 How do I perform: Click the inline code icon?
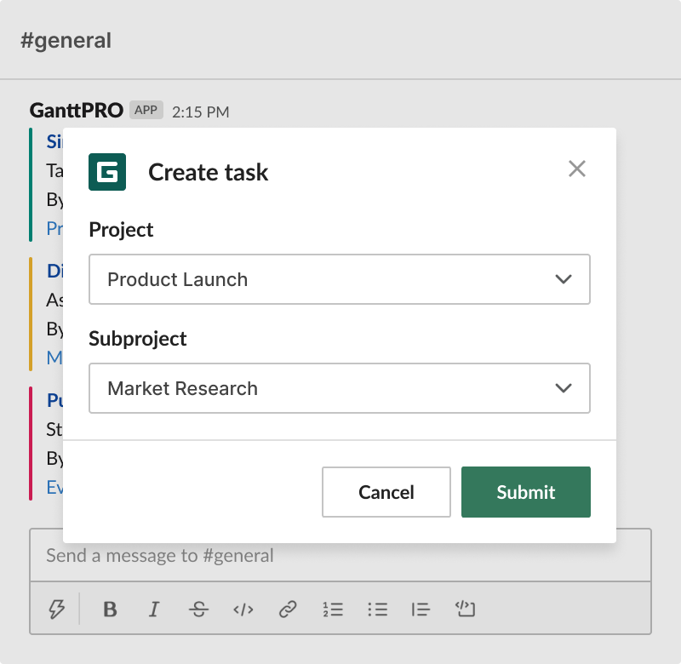[x=243, y=610]
